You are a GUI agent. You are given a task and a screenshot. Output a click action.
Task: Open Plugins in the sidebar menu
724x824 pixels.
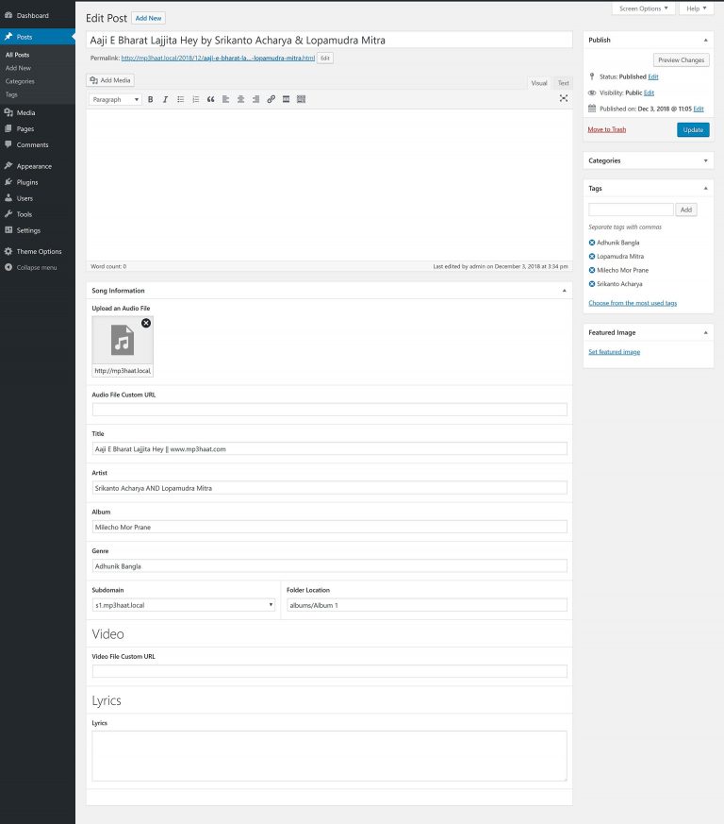tap(27, 182)
